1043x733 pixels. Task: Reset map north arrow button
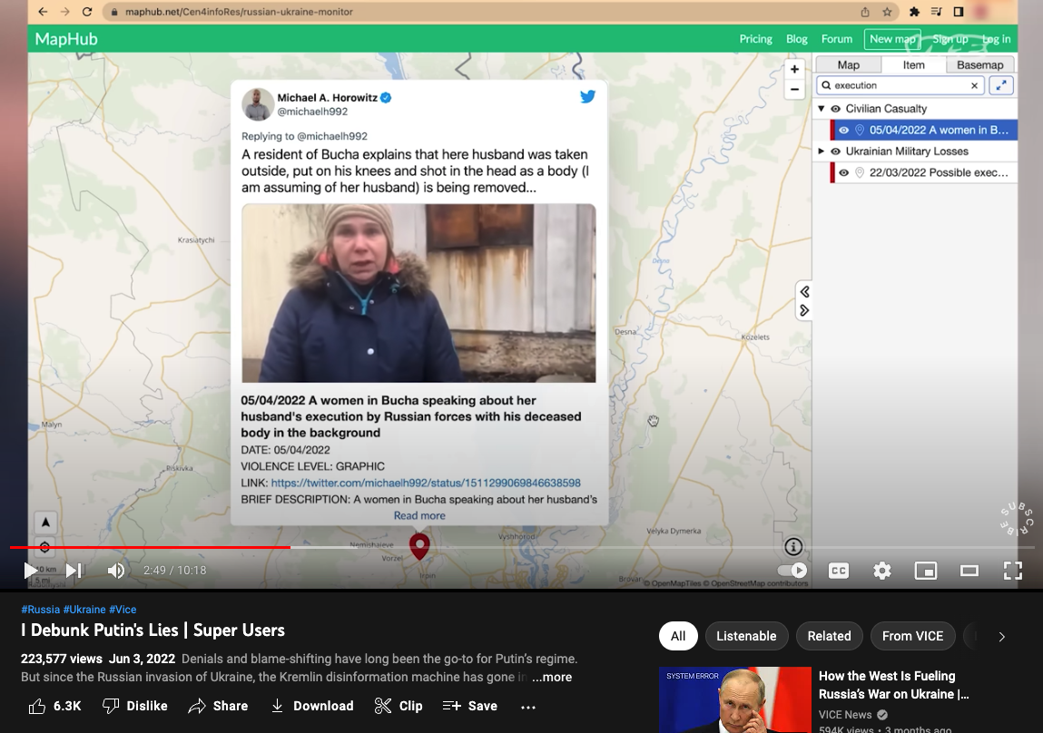click(45, 523)
